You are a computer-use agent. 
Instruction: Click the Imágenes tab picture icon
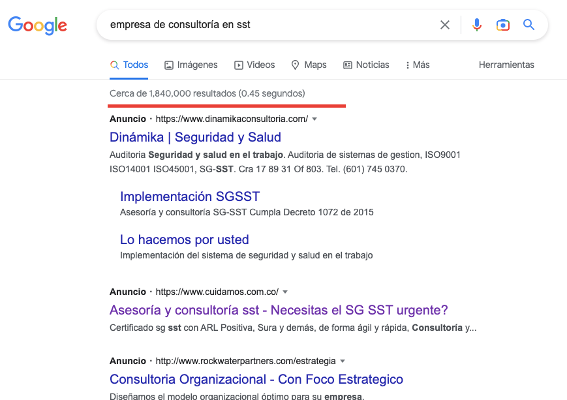169,65
